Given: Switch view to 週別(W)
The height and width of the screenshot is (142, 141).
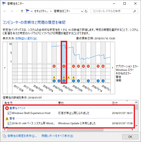Looking at the screenshot, I should pos(32,38).
